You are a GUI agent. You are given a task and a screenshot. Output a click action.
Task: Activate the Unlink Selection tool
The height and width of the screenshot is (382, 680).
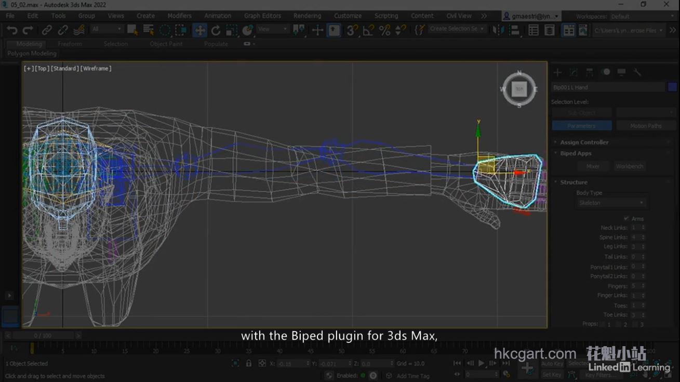63,30
